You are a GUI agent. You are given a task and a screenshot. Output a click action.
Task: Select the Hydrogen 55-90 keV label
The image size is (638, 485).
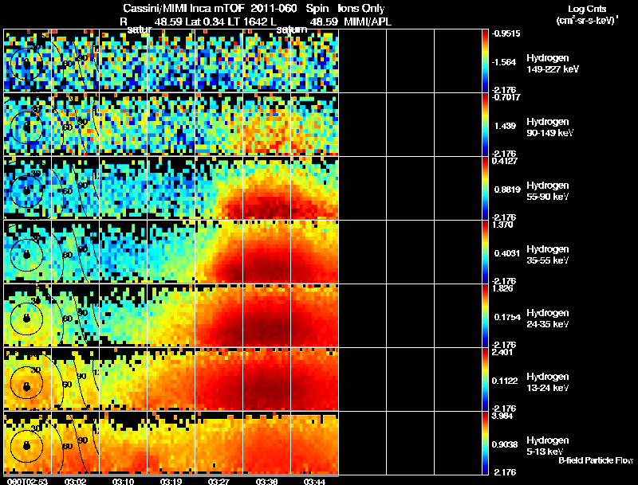tap(548, 191)
